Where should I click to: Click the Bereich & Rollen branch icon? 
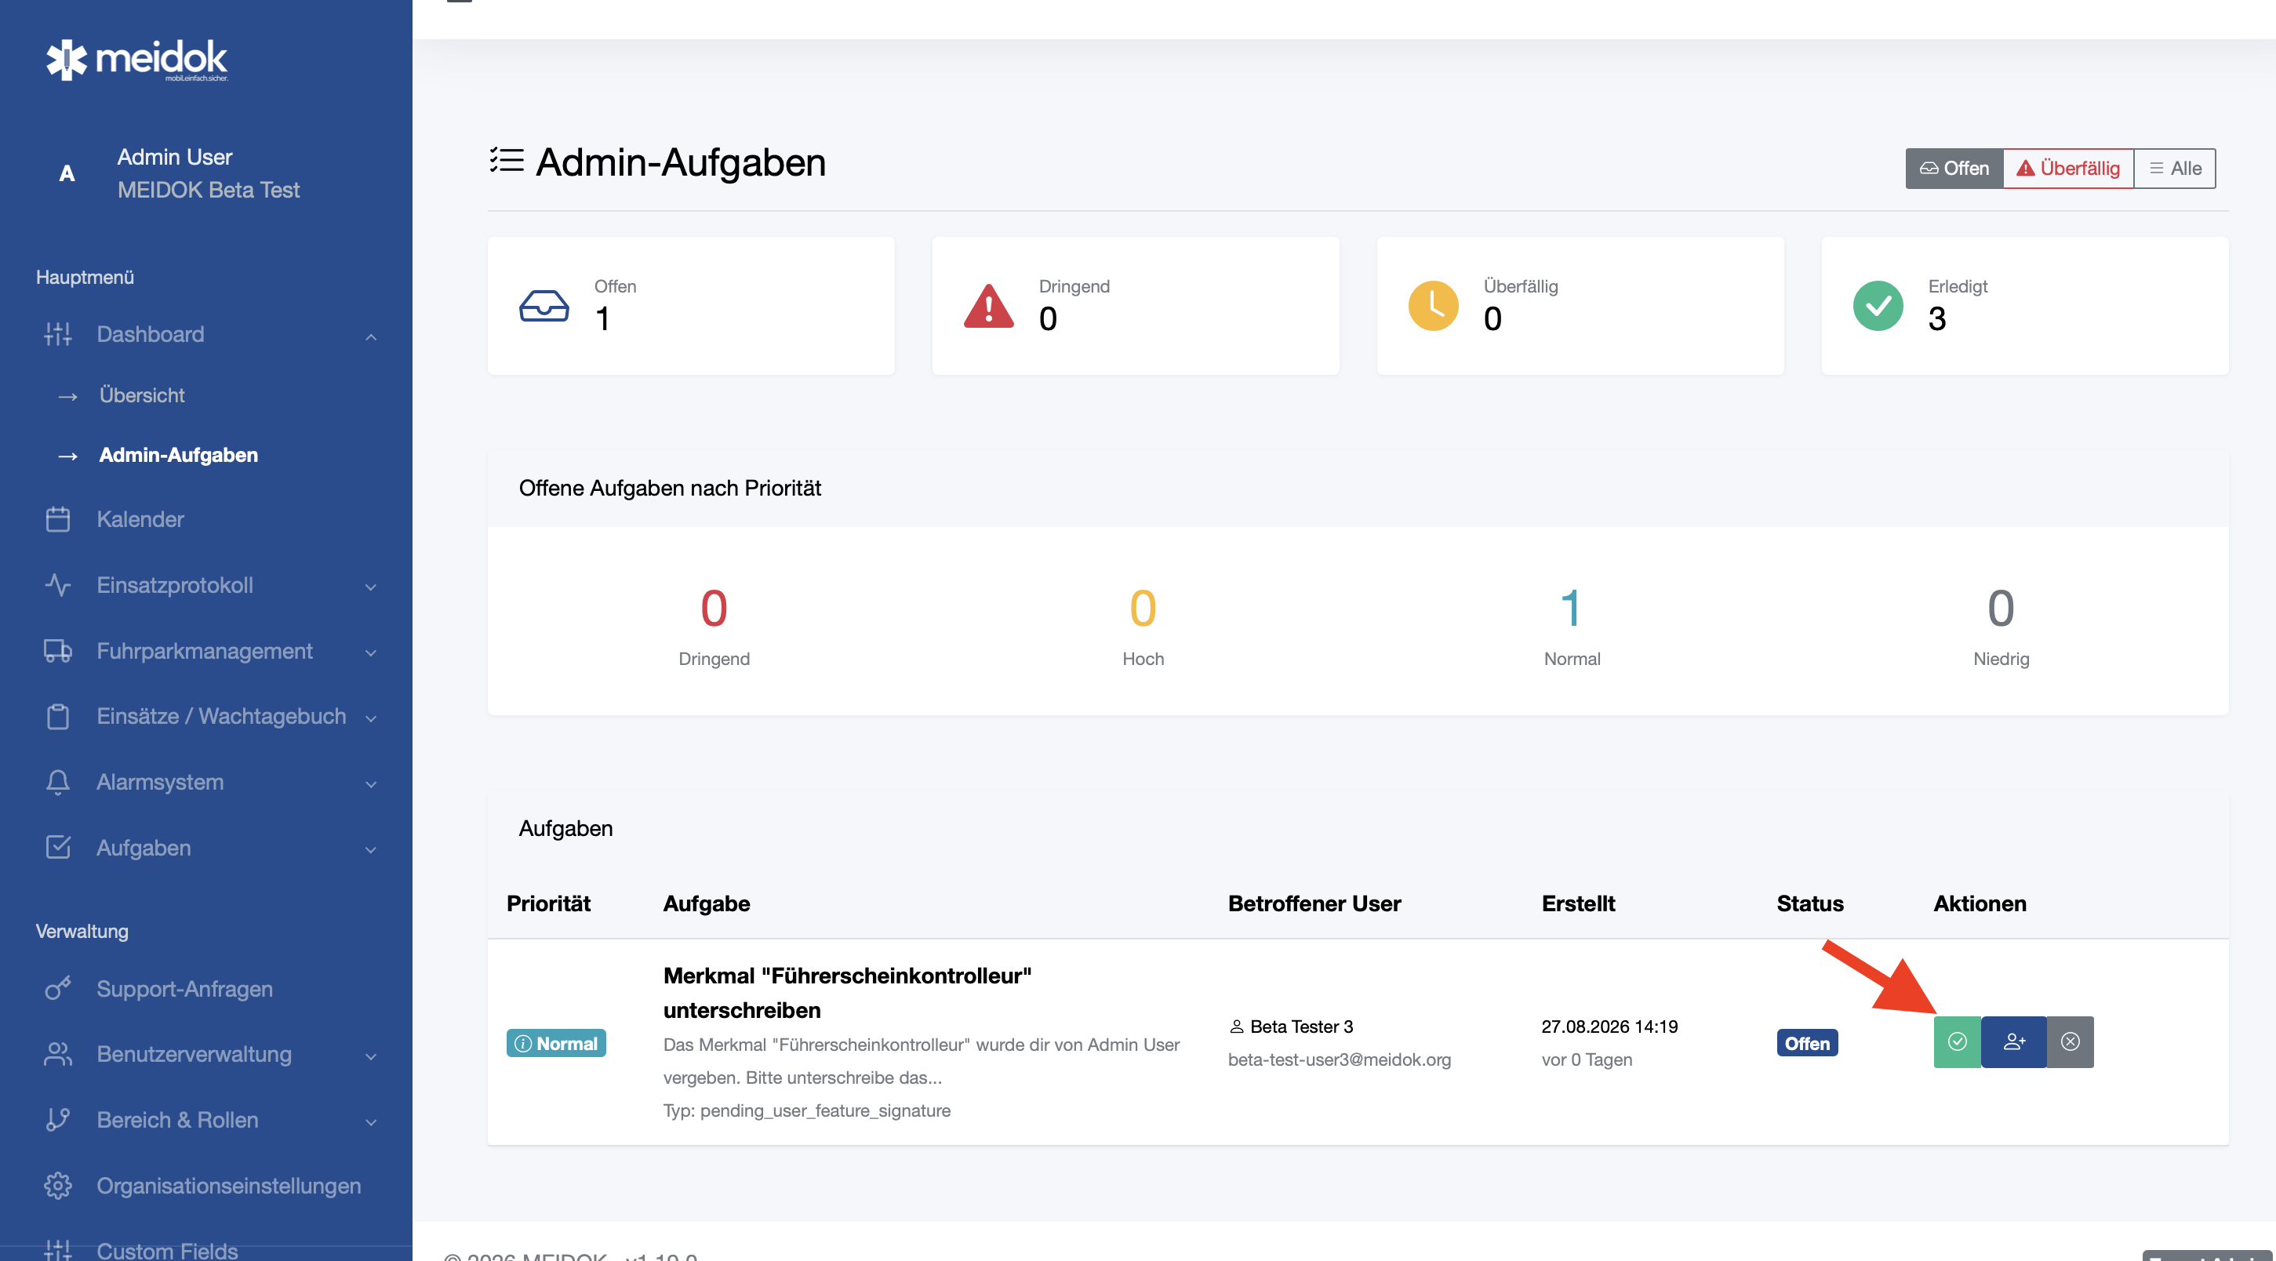point(57,1120)
